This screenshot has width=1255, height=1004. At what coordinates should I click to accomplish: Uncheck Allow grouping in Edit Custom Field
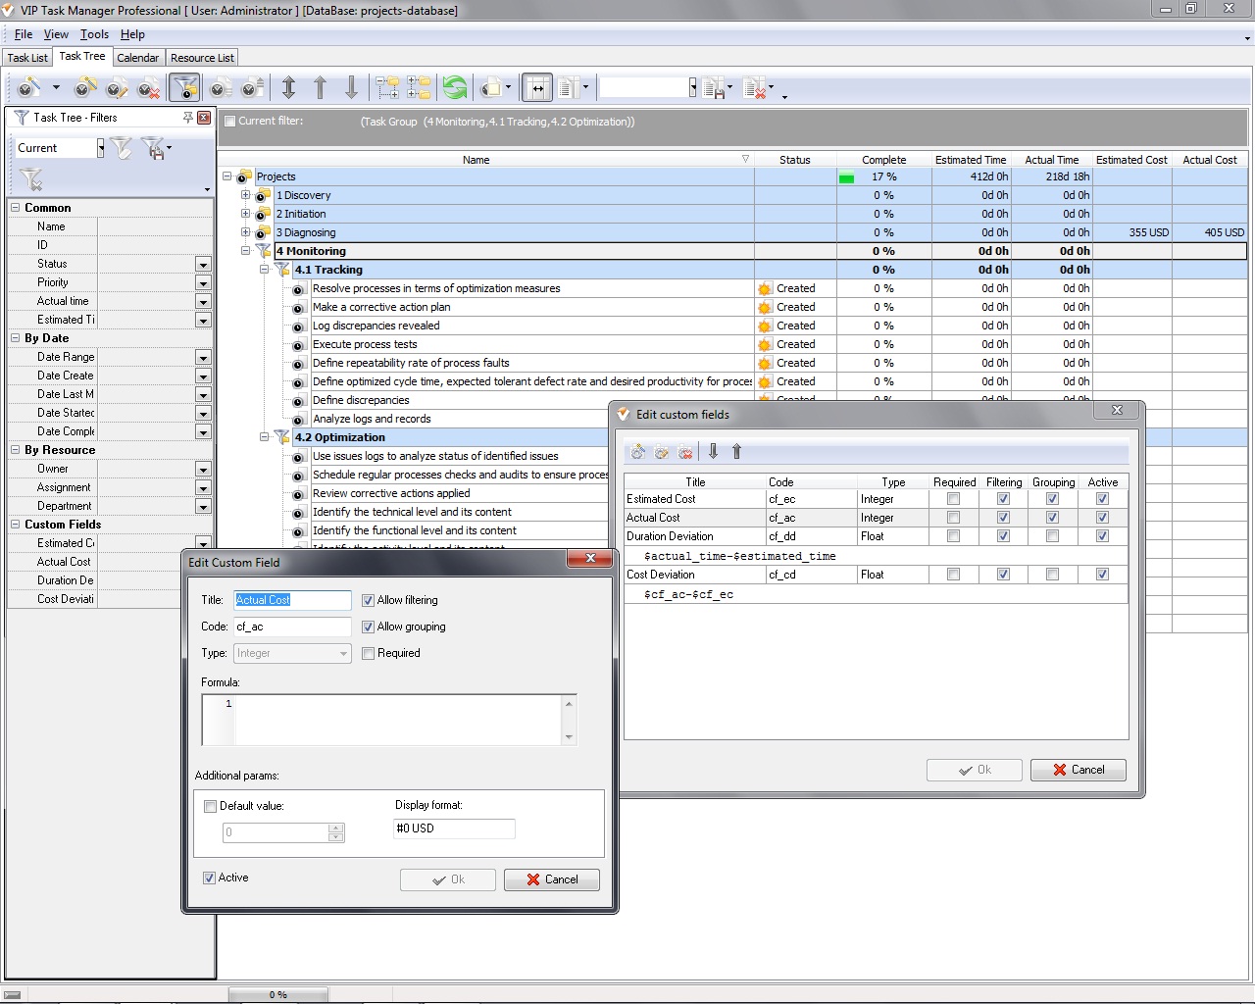tap(369, 627)
